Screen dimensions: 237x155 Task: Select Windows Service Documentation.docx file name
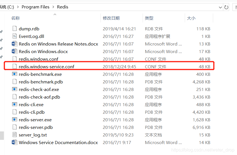[58, 142]
